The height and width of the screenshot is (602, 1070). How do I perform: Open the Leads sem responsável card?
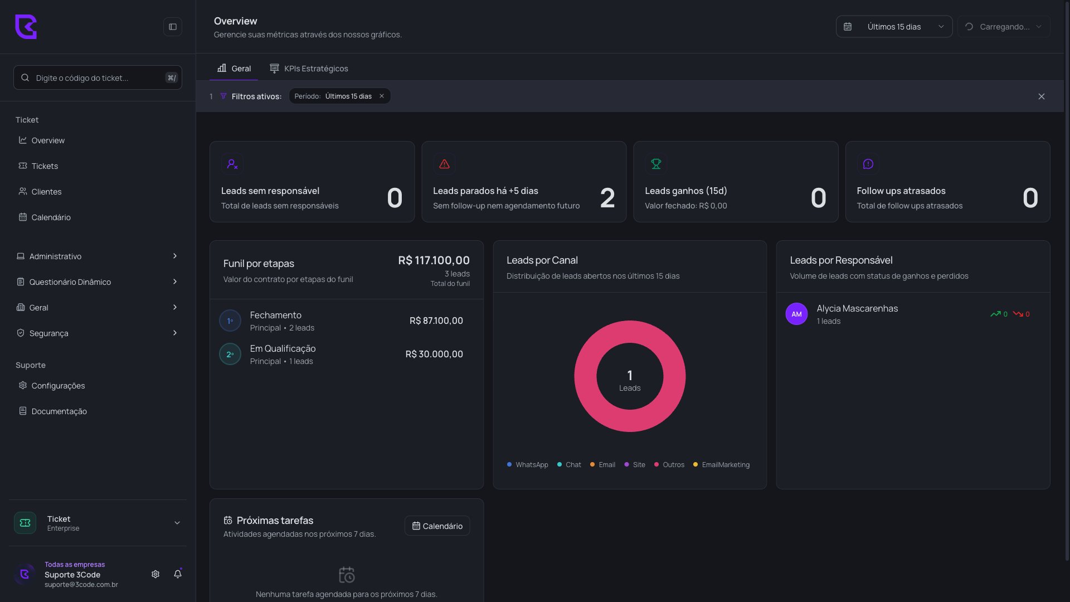[312, 182]
